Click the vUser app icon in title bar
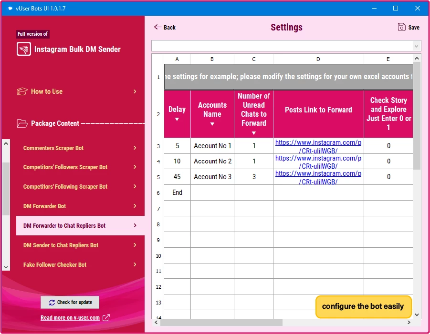This screenshot has width=430, height=334. [10, 8]
